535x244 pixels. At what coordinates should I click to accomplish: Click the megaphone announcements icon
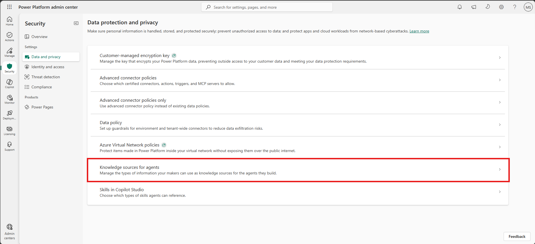[474, 7]
